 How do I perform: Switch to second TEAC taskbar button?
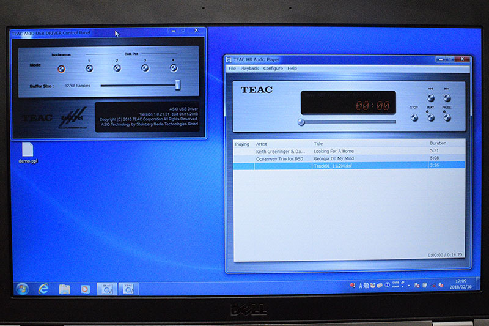(128, 289)
